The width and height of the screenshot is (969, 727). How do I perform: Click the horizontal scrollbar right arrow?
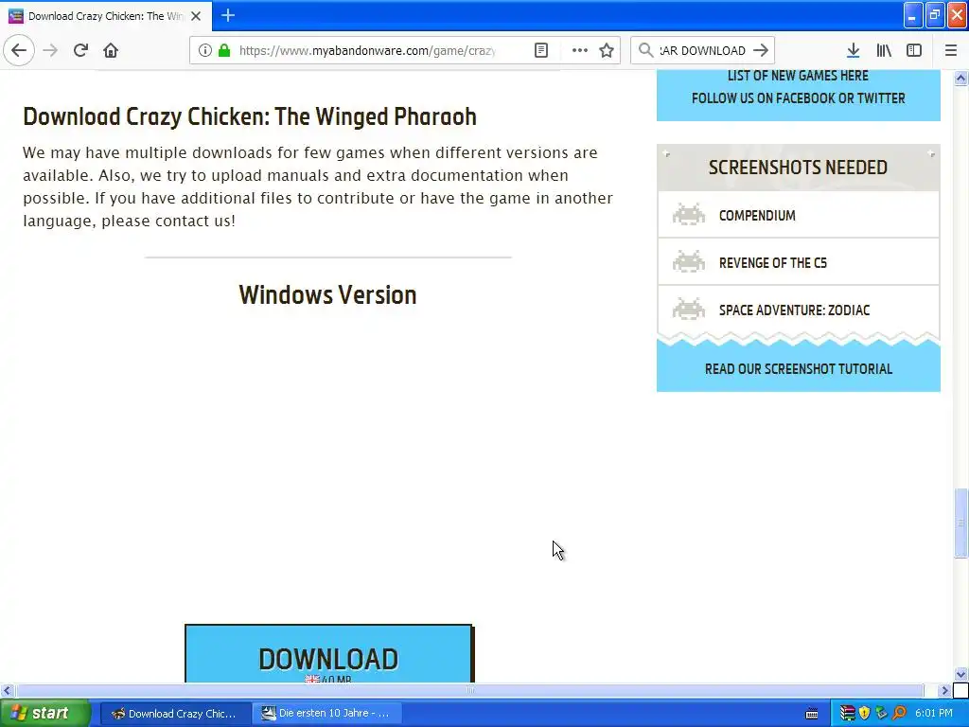coord(944,690)
